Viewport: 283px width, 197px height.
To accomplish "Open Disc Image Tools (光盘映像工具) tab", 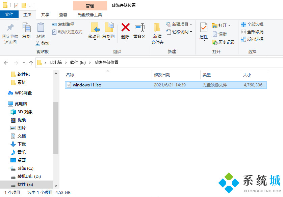I will point(90,14).
